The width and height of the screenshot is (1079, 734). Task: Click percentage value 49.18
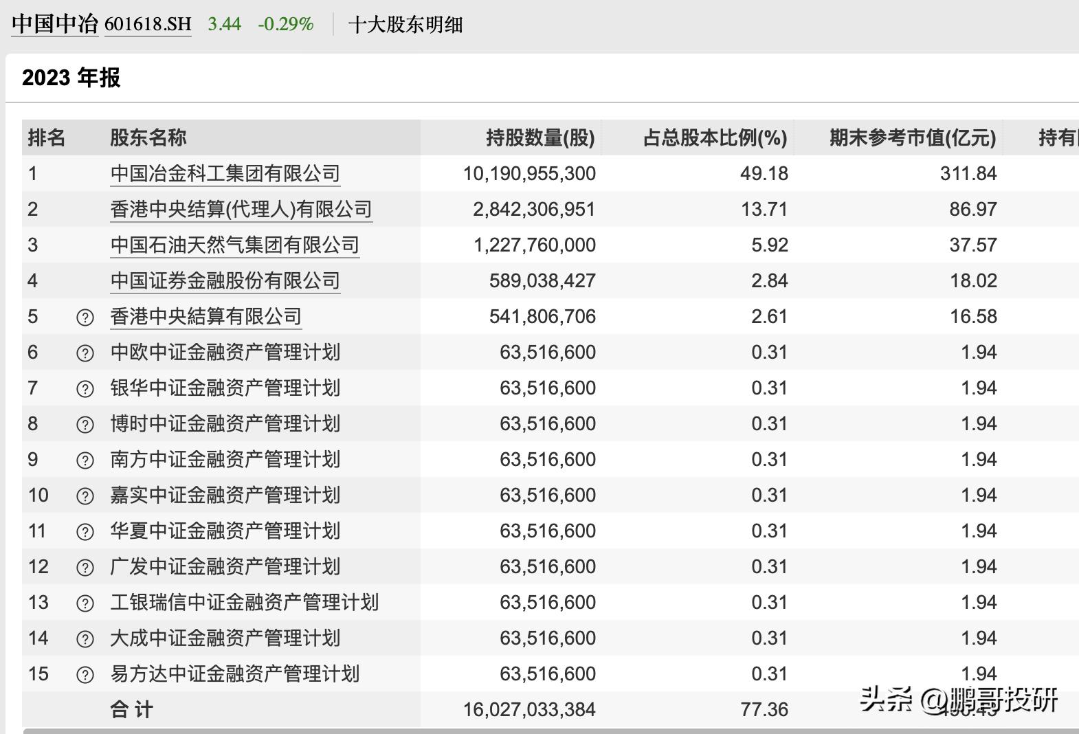point(764,174)
